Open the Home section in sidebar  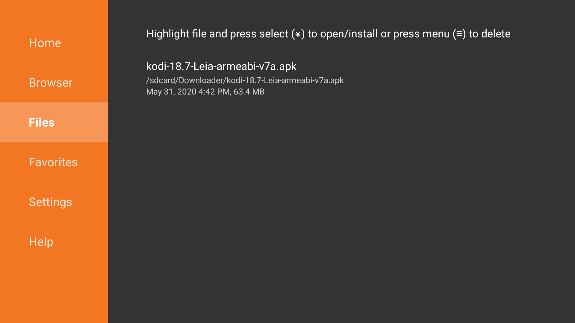point(45,43)
